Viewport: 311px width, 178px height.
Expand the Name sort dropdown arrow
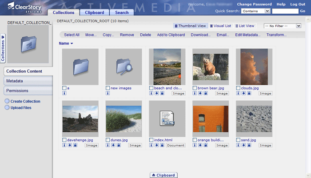[72, 44]
